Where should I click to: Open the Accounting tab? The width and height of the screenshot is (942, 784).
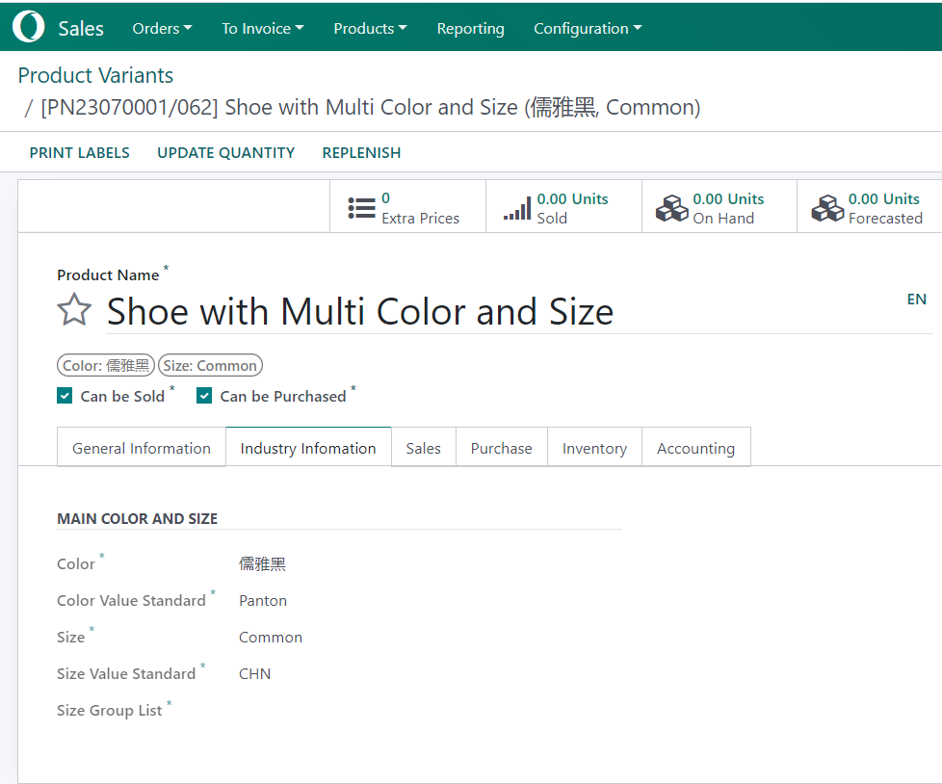tap(695, 448)
